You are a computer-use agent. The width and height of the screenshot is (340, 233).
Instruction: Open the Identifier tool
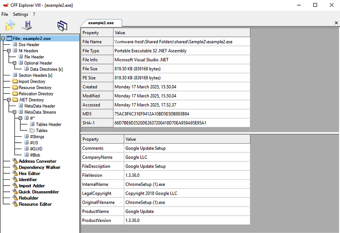[x=28, y=179]
